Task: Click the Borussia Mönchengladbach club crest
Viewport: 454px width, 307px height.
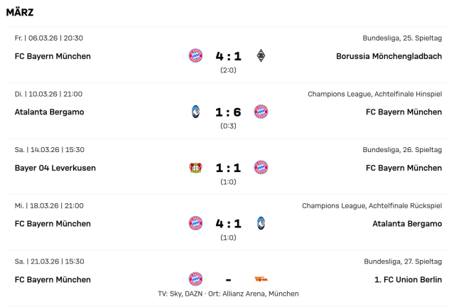Action: [261, 56]
